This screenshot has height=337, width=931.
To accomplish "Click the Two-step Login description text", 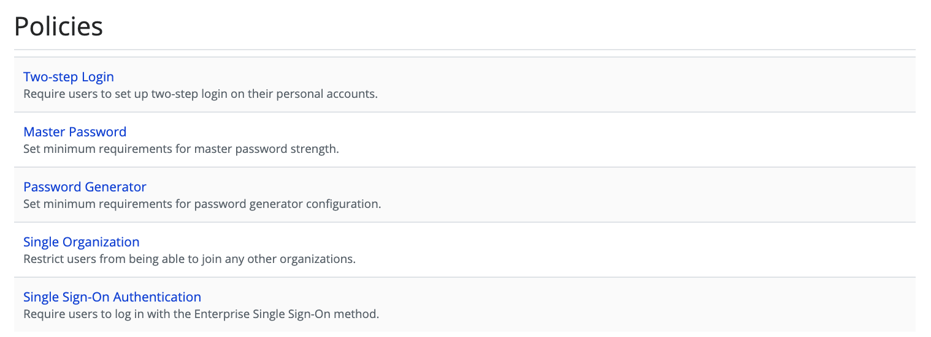I will pos(200,94).
